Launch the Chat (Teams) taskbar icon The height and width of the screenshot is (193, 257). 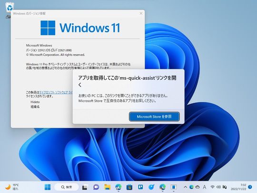(x=96, y=187)
